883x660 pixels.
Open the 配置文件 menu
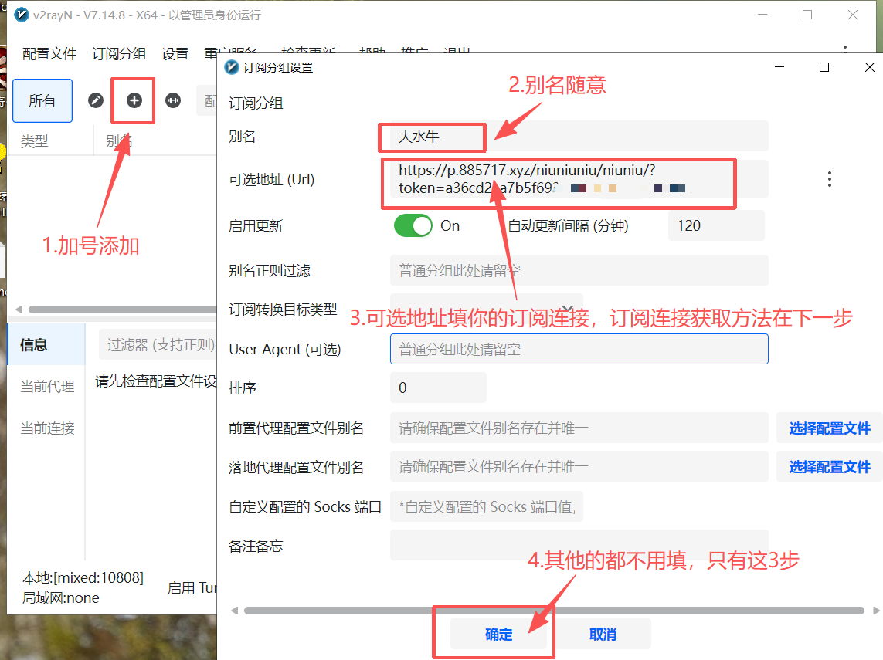pyautogui.click(x=49, y=54)
